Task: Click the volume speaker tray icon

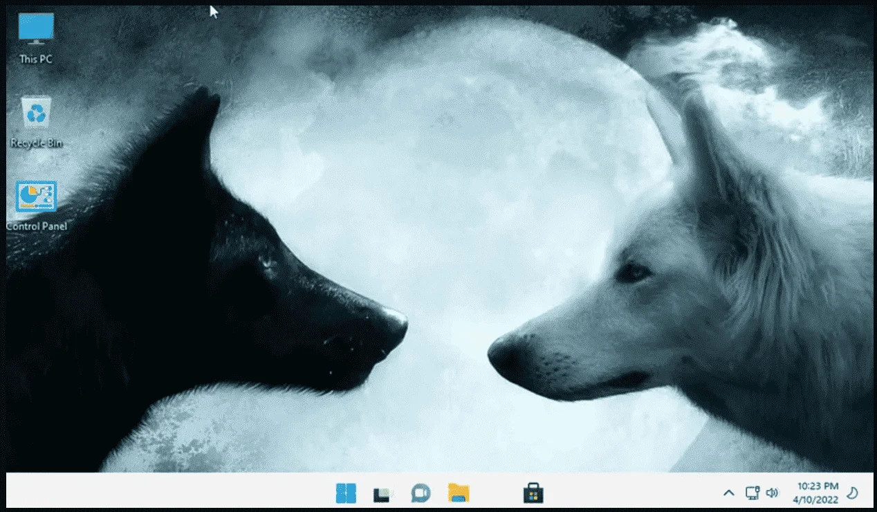Action: tap(773, 493)
